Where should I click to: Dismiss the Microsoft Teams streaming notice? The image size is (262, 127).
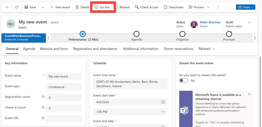pos(249,94)
